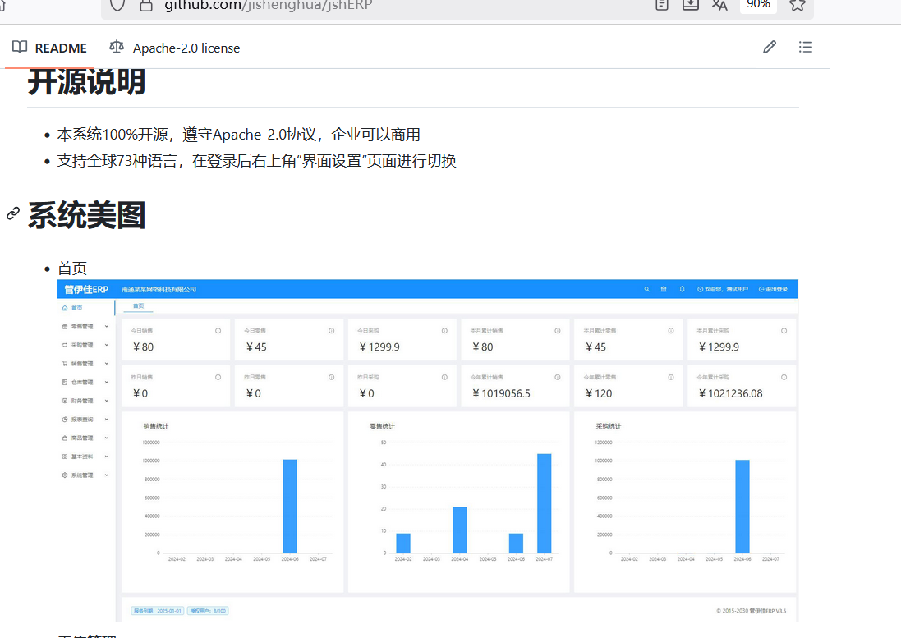This screenshot has width=901, height=638.
Task: Expand the 财务管理 sidebar chevron
Action: [107, 401]
